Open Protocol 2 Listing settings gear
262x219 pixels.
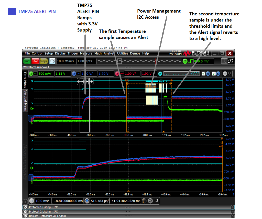click(25, 212)
